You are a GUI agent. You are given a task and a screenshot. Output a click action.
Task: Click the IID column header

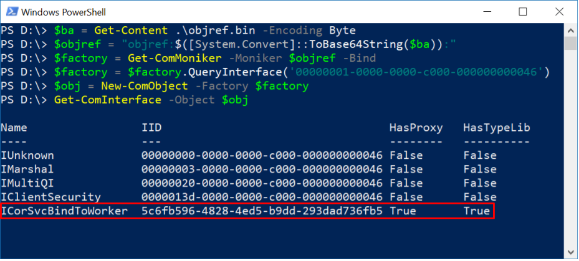click(151, 128)
